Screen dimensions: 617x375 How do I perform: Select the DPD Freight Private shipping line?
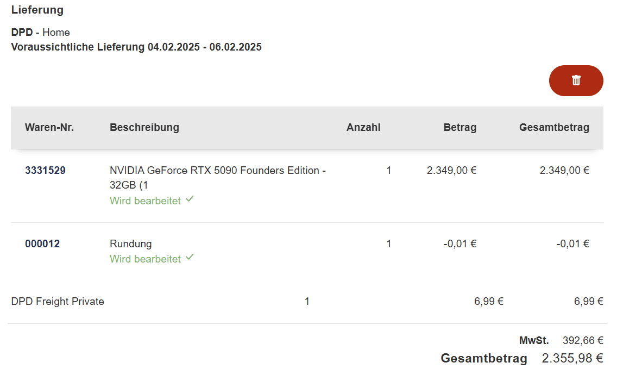(58, 302)
